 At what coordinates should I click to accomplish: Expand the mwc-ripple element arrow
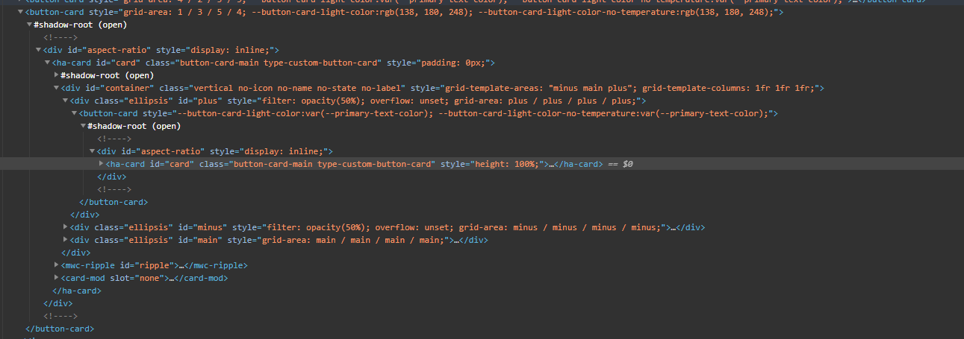click(x=57, y=265)
